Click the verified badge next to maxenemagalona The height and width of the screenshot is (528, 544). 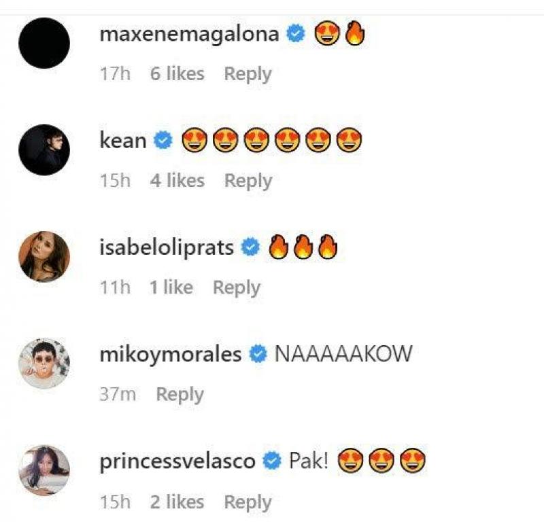(x=295, y=34)
